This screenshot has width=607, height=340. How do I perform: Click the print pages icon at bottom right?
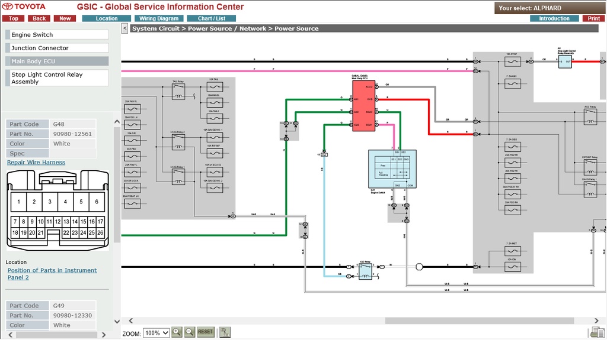(x=598, y=332)
